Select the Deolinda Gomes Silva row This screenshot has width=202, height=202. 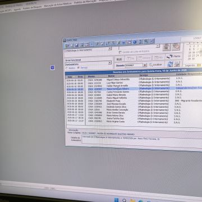[x=134, y=107]
